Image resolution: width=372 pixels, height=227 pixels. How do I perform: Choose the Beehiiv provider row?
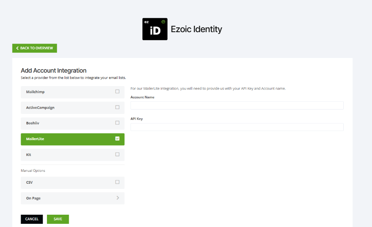pos(72,123)
